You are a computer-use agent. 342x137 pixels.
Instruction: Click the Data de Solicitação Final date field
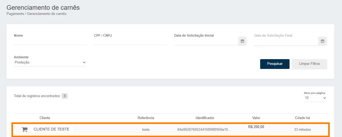[x=286, y=42]
